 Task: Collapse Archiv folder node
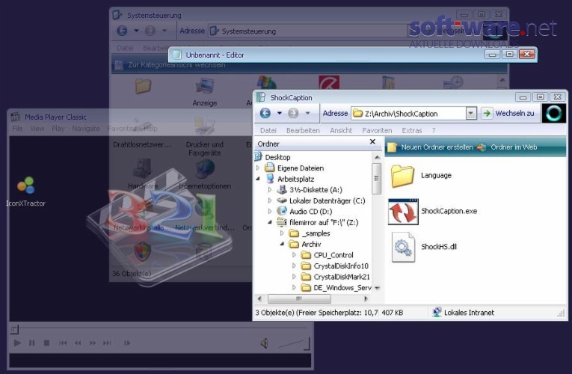(x=282, y=244)
